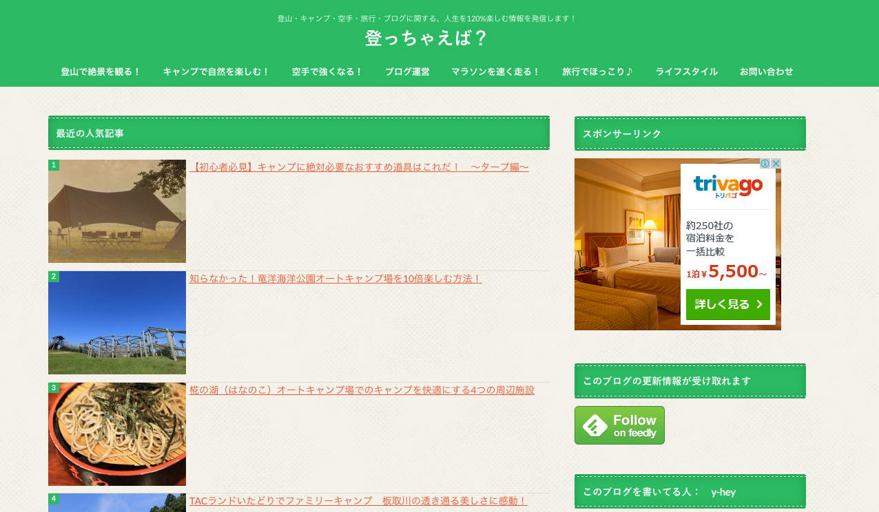879x512 pixels.
Task: Click the このブログを書いてる人 y-hey heading
Action: pyautogui.click(x=690, y=492)
